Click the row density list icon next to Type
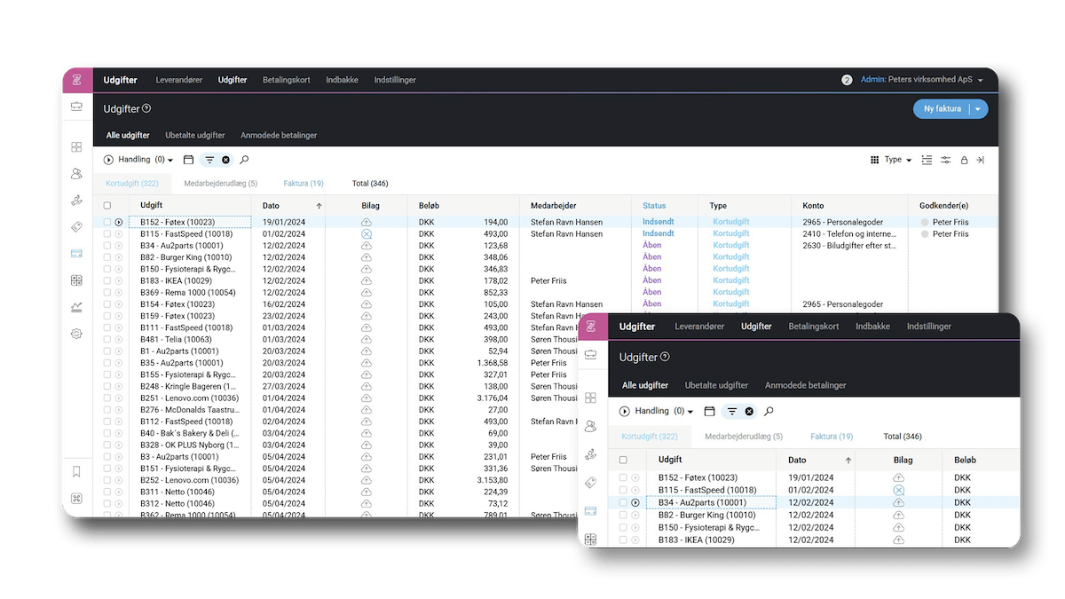This screenshot has width=1065, height=599. (927, 160)
